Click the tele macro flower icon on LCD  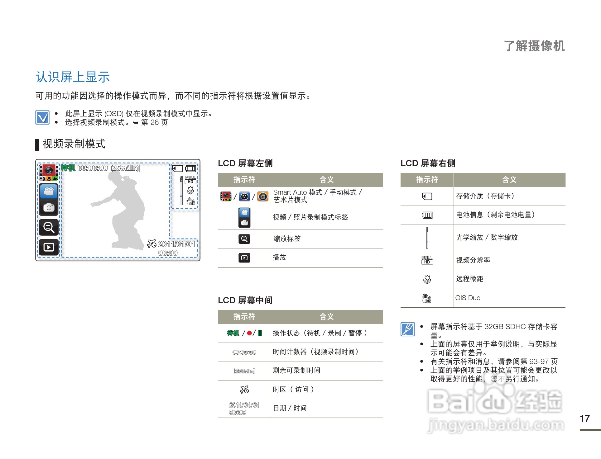point(190,190)
